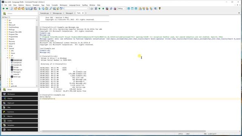This screenshot has width=242, height=136.
Task: Select the SQL2019 folder
Action: click(x=12, y=44)
